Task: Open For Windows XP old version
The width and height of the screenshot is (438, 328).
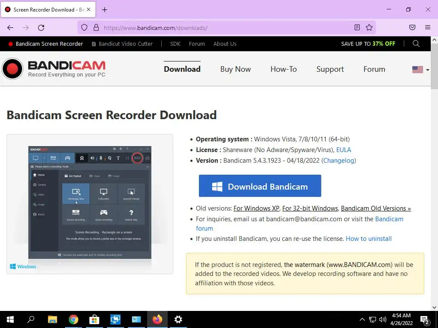Action: 257,208
